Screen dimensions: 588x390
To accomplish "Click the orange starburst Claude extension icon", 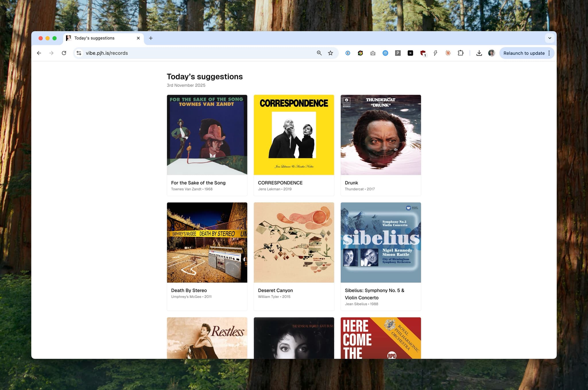I will (448, 53).
